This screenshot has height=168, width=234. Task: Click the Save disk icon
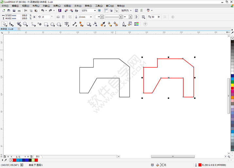click(14, 10)
